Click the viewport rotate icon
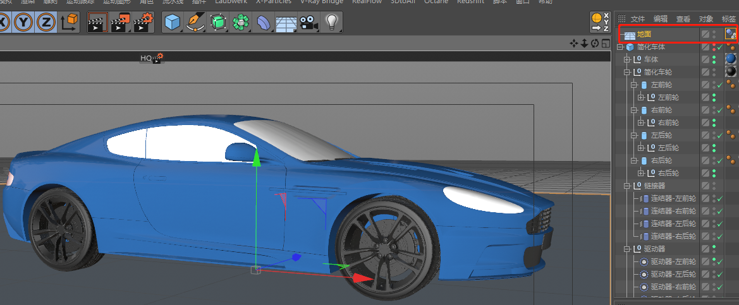The height and width of the screenshot is (305, 739). [595, 44]
